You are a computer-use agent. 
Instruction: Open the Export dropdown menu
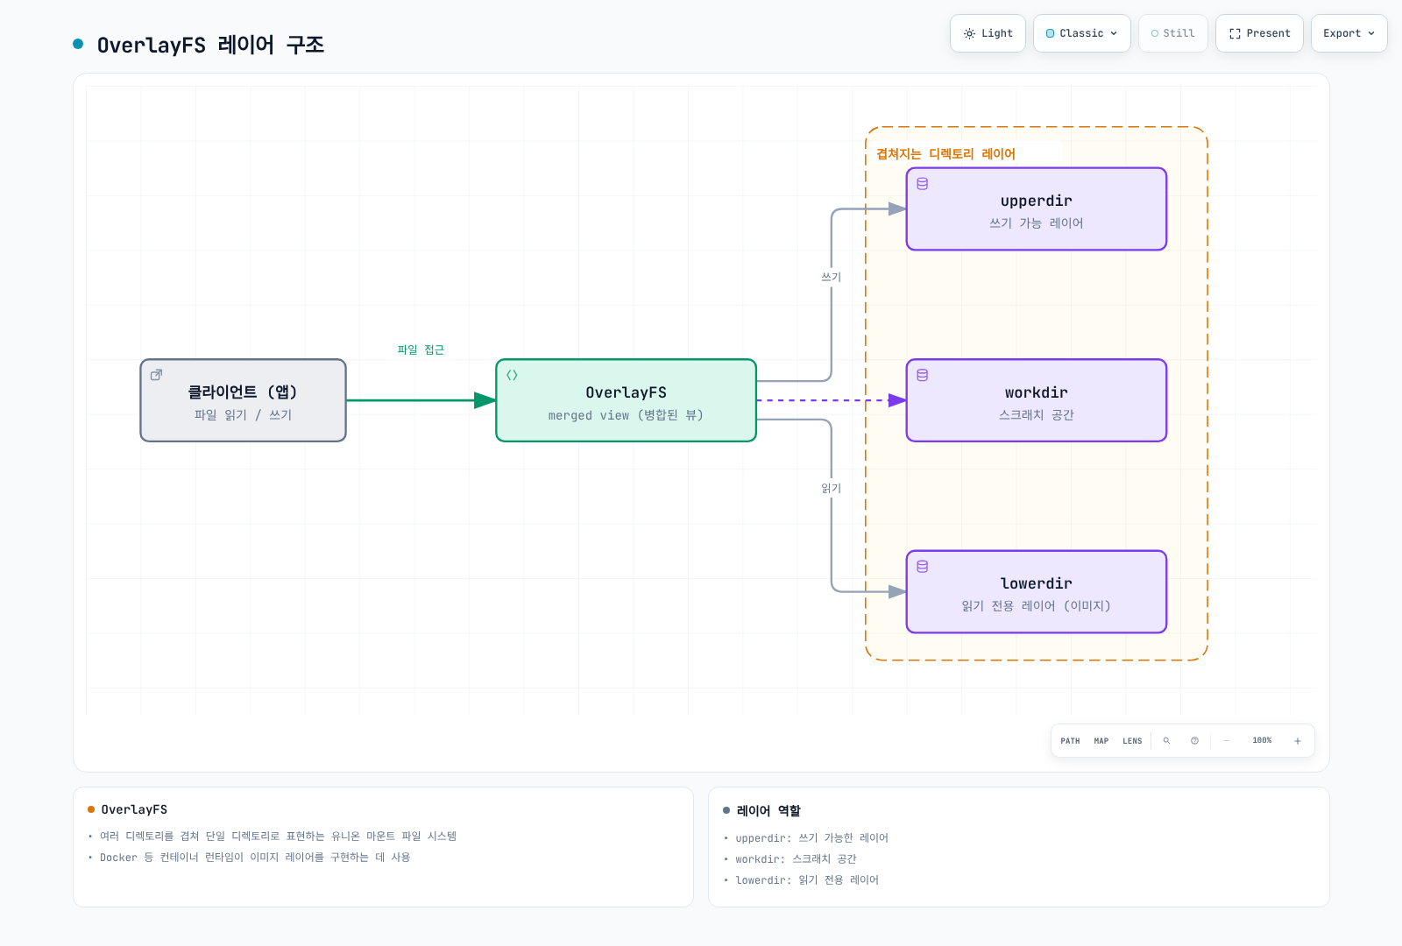click(x=1349, y=33)
